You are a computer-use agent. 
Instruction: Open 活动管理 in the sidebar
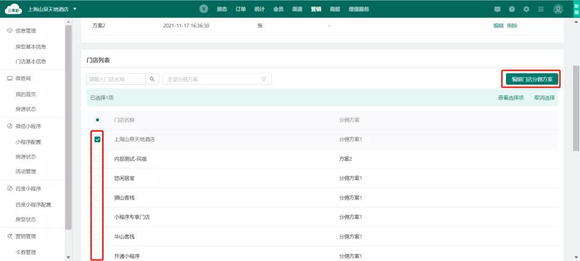coord(26,171)
